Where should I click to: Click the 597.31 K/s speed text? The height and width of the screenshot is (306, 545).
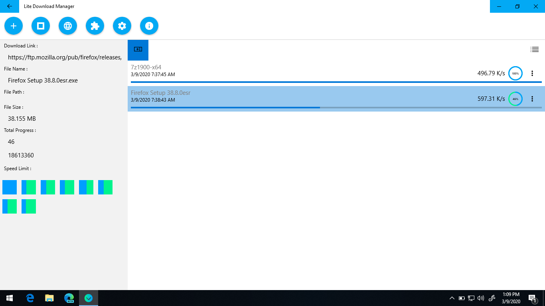[491, 99]
